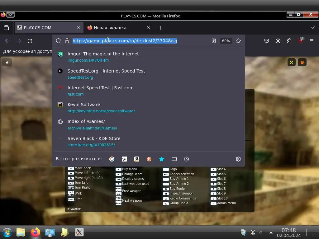Open the scissors tray icon
This screenshot has width=319, height=239.
pyautogui.click(x=253, y=232)
